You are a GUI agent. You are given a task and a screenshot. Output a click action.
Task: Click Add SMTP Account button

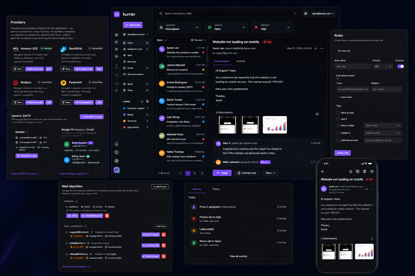[x=92, y=117]
